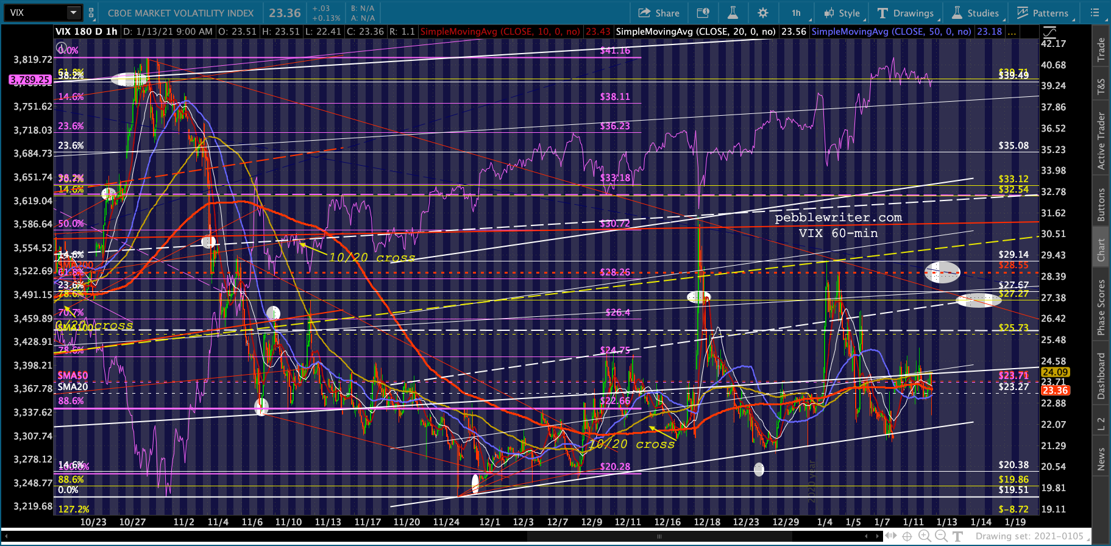Click the pan chart arrows icon
The width and height of the screenshot is (1111, 546).
[891, 536]
